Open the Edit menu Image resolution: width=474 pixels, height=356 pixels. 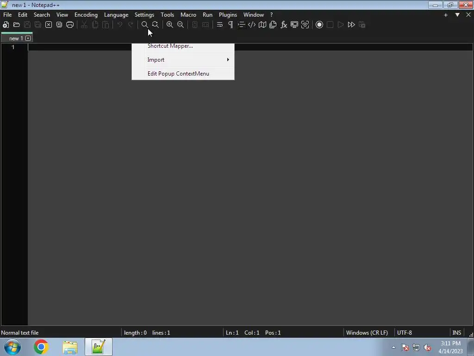tap(23, 15)
